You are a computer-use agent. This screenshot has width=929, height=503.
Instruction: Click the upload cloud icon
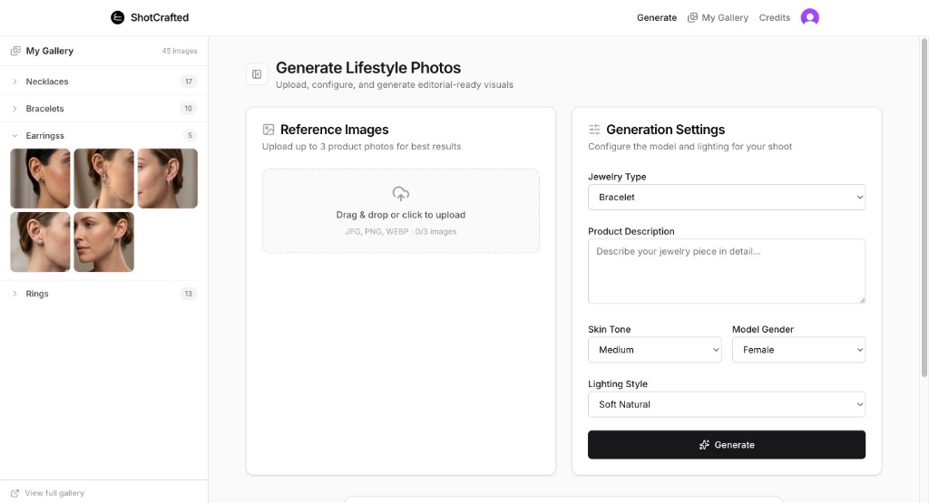point(401,193)
